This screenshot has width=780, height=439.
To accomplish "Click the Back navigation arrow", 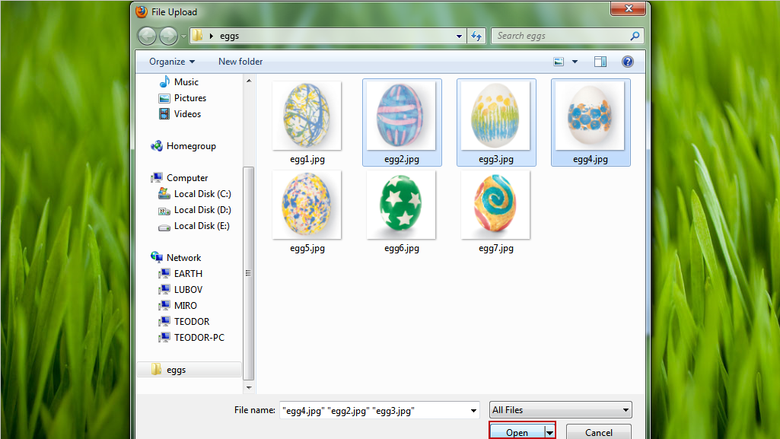I will (x=147, y=36).
